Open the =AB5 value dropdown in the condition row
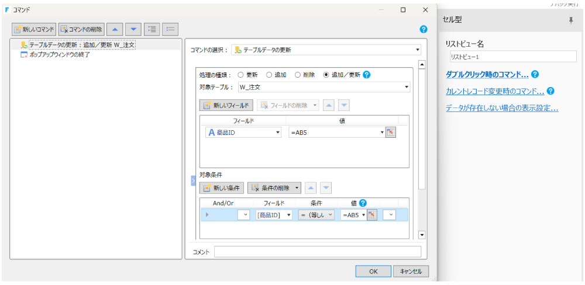The width and height of the screenshot is (585, 285). click(x=364, y=215)
